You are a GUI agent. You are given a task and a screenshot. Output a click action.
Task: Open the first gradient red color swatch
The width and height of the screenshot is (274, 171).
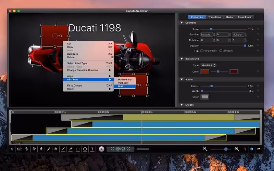[x=205, y=71]
